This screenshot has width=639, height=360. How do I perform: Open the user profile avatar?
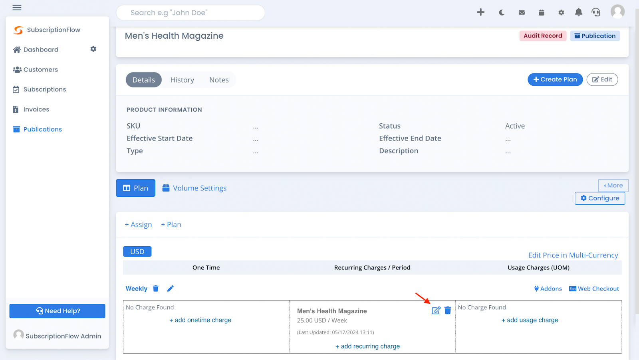[617, 12]
